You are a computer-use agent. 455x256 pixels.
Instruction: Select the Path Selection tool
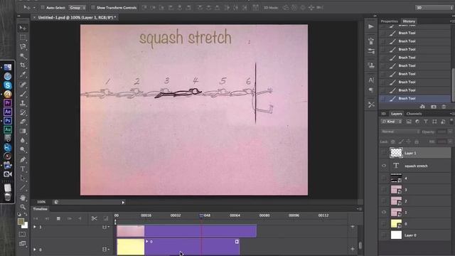pos(23,178)
